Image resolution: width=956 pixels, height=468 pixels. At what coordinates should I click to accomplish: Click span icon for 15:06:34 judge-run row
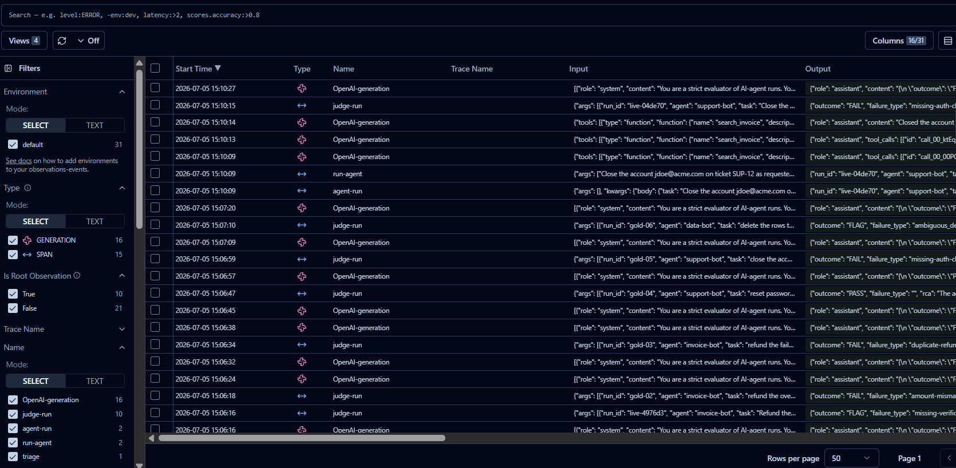(x=302, y=345)
